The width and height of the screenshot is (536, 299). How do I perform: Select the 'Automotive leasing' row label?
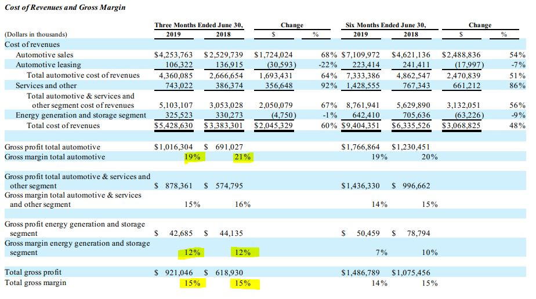click(x=48, y=65)
